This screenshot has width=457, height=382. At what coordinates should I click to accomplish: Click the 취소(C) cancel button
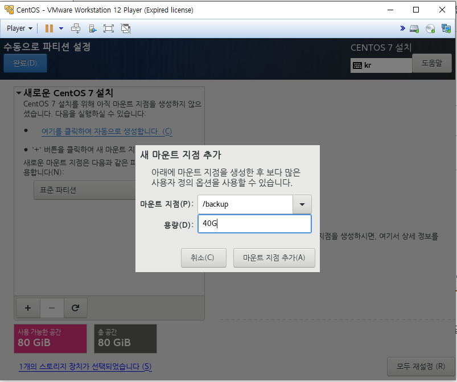click(203, 258)
